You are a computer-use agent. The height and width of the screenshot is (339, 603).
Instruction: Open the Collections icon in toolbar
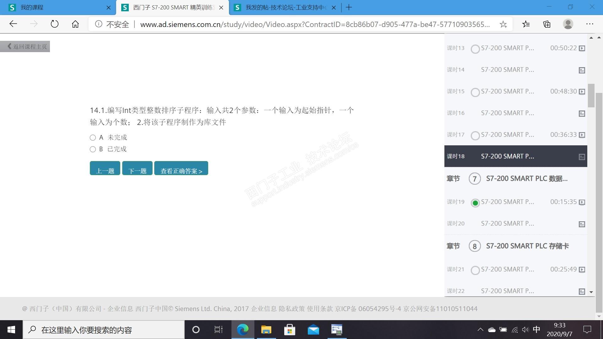coord(547,24)
